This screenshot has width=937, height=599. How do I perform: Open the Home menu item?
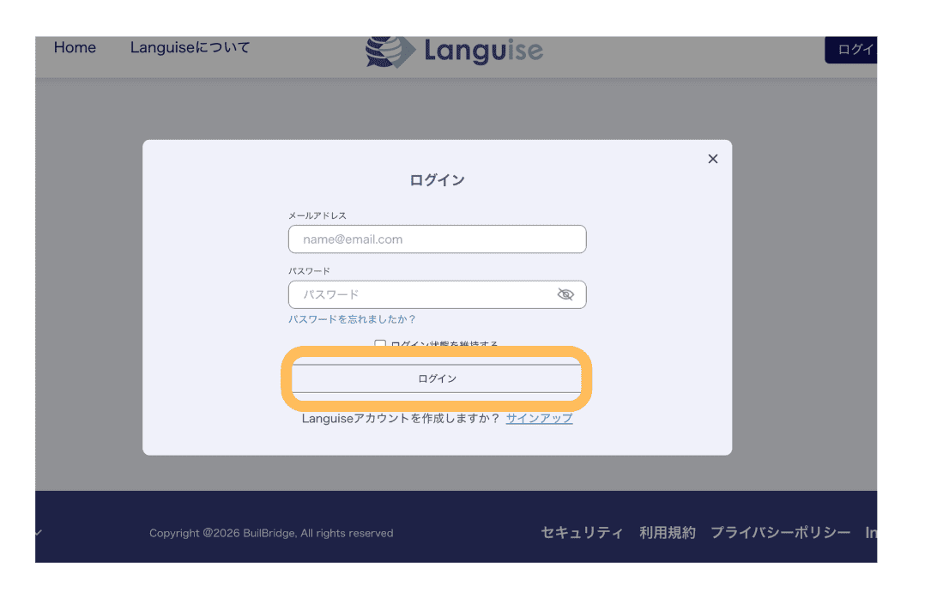pyautogui.click(x=75, y=48)
